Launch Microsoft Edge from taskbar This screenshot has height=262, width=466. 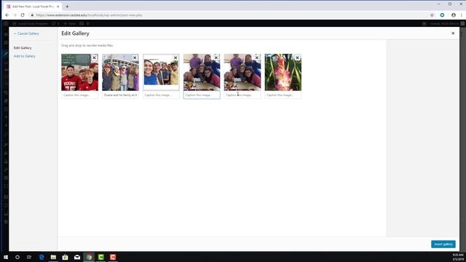tap(42, 257)
